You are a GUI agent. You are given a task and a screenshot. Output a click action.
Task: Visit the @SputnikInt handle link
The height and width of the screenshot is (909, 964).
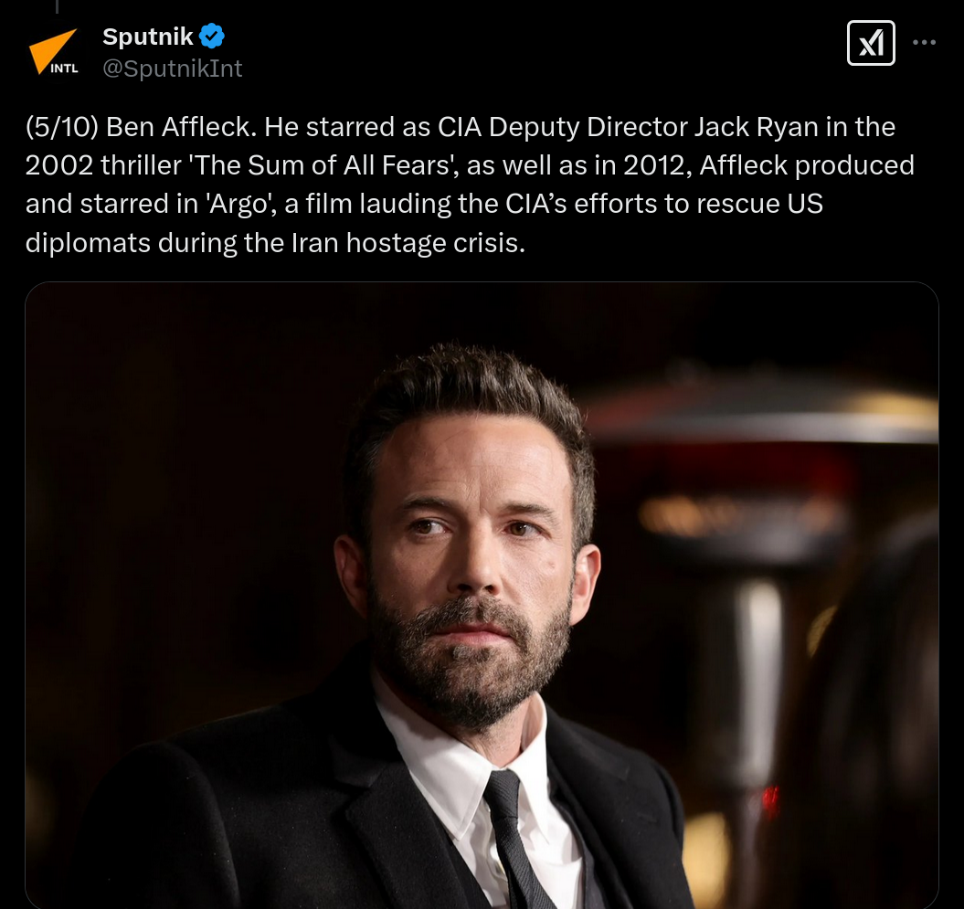pos(172,69)
